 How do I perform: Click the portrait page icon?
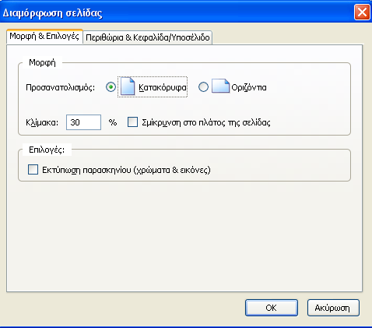pos(128,86)
